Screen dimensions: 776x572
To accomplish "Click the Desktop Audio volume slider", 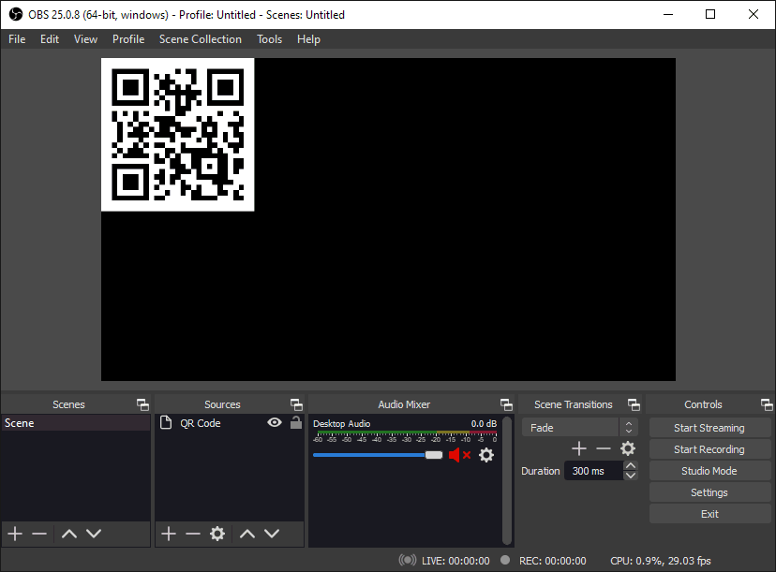I will (378, 455).
